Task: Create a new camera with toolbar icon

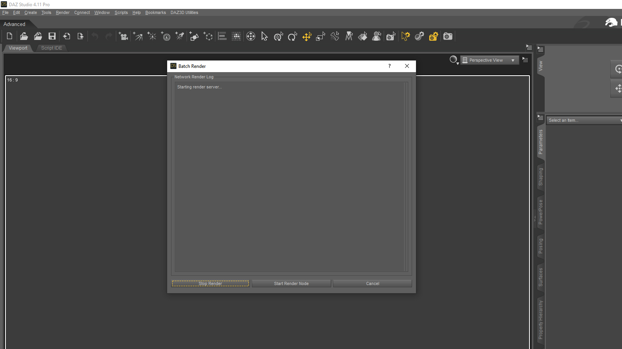Action: [123, 36]
